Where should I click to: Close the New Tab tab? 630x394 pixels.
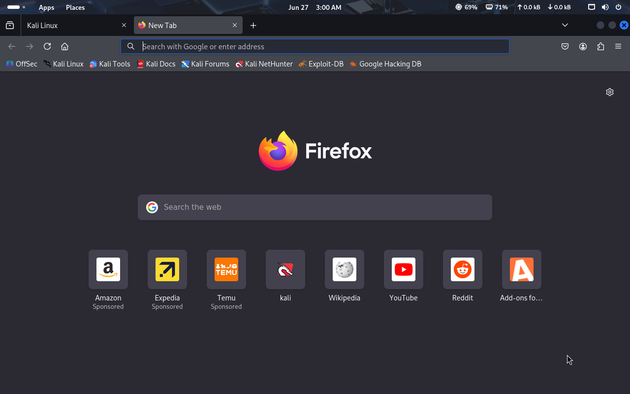coord(235,25)
